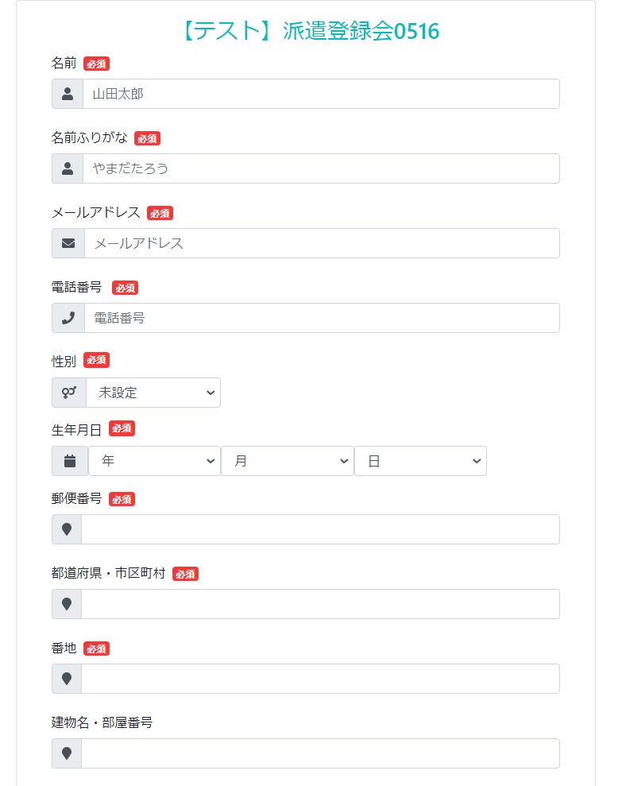Click the envelope icon for メールアドレス
622x786 pixels.
click(x=68, y=243)
